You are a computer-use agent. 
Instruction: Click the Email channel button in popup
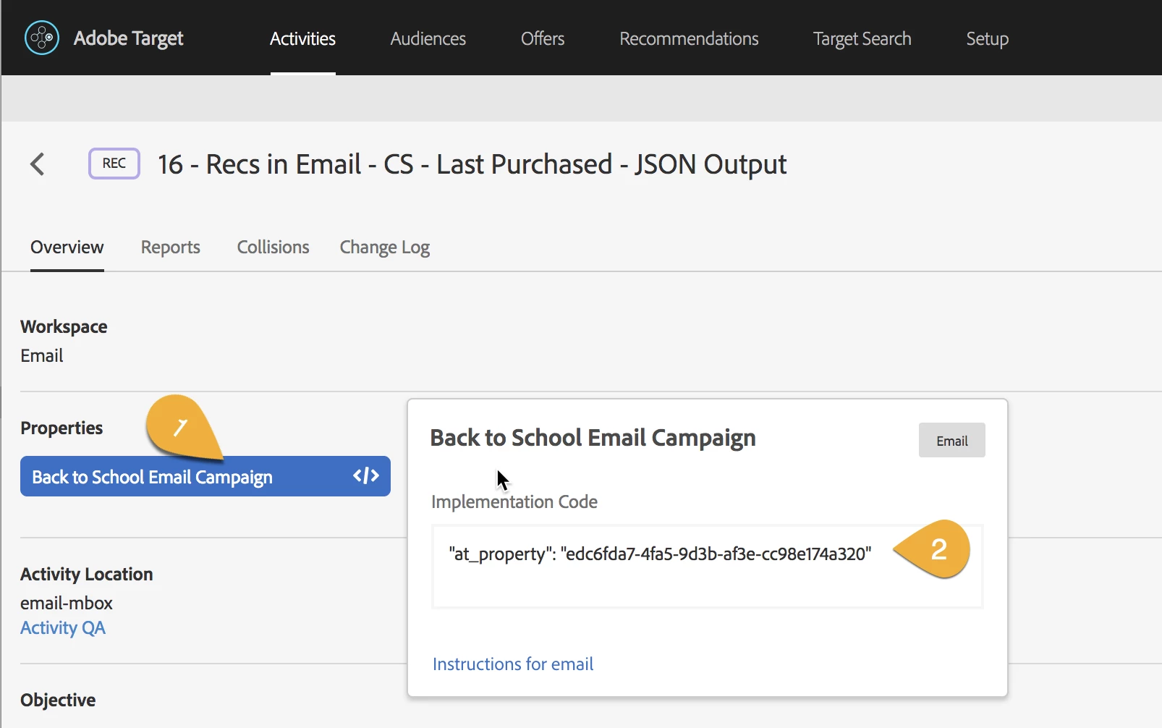click(x=951, y=441)
